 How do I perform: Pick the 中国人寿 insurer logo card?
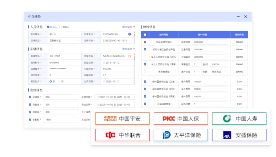[239, 119]
